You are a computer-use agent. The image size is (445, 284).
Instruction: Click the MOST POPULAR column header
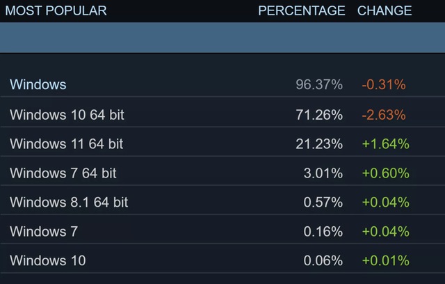tap(56, 10)
